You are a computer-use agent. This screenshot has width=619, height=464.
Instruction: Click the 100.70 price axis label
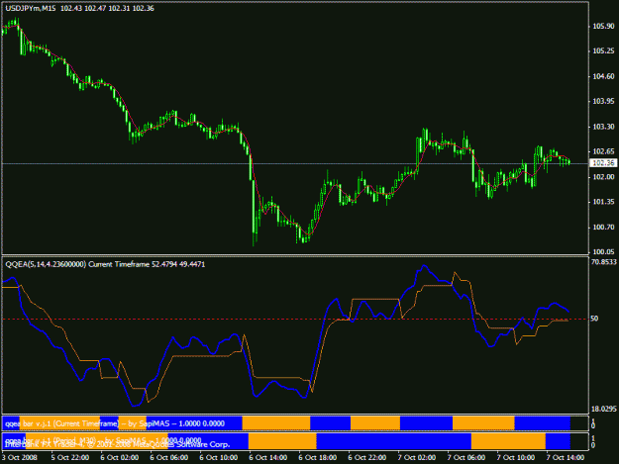603,228
